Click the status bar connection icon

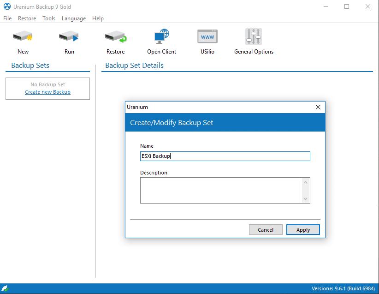(x=5, y=288)
